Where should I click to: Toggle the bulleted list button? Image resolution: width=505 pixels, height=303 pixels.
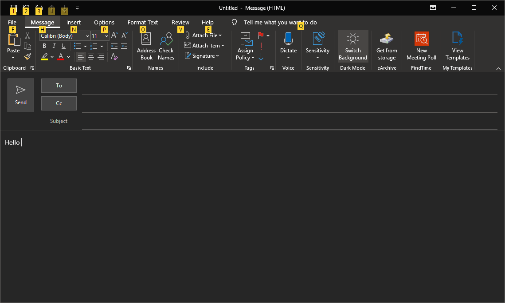[77, 46]
